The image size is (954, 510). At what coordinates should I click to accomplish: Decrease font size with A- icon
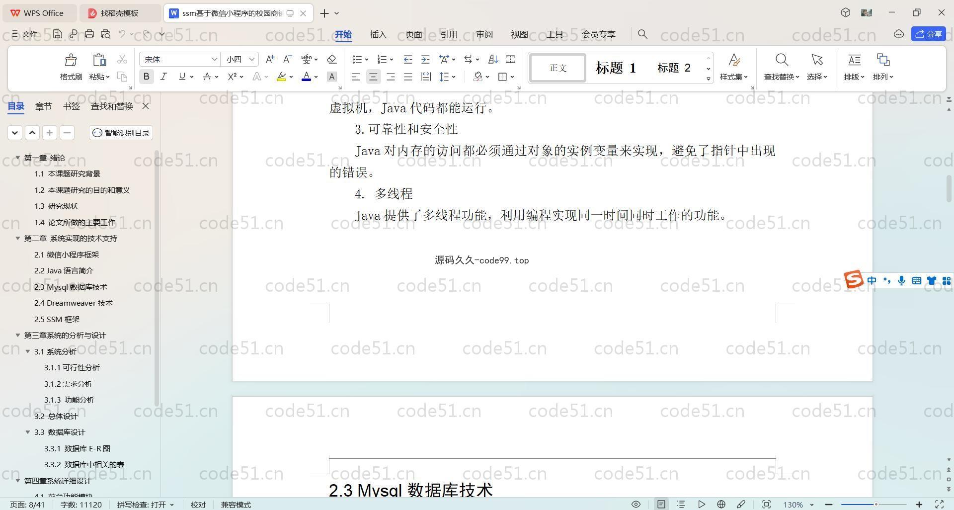click(x=287, y=59)
